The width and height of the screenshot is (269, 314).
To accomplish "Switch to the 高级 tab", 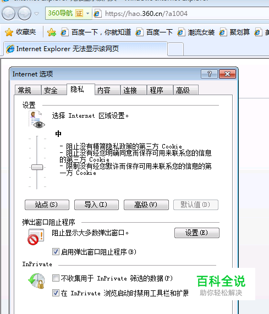I will click(186, 90).
